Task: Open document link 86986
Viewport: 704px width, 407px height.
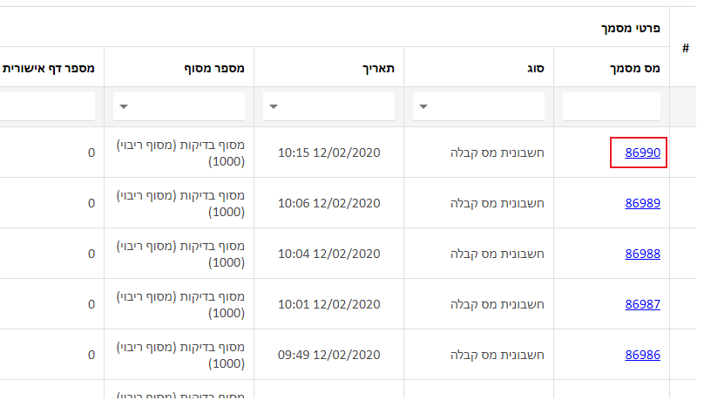Action: pyautogui.click(x=642, y=355)
